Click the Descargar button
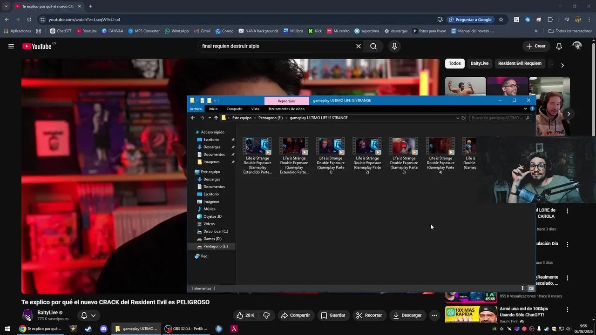The width and height of the screenshot is (596, 335). click(407, 315)
